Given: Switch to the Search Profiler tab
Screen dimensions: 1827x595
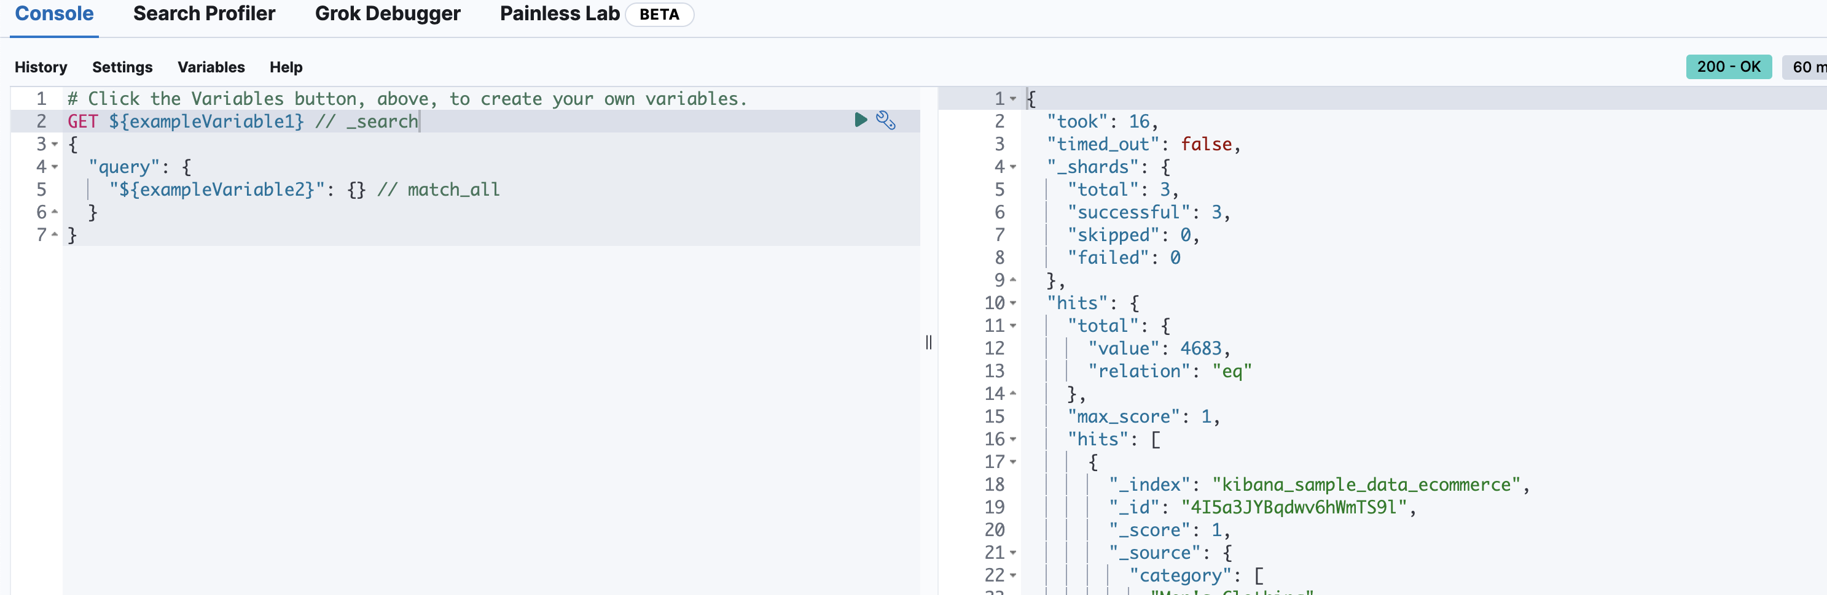Looking at the screenshot, I should pyautogui.click(x=204, y=13).
